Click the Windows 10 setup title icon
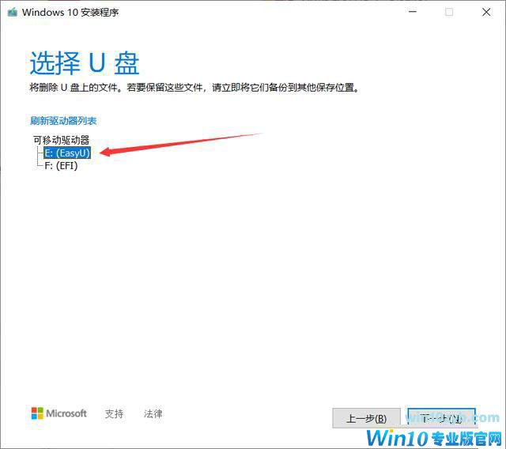 pos(13,13)
